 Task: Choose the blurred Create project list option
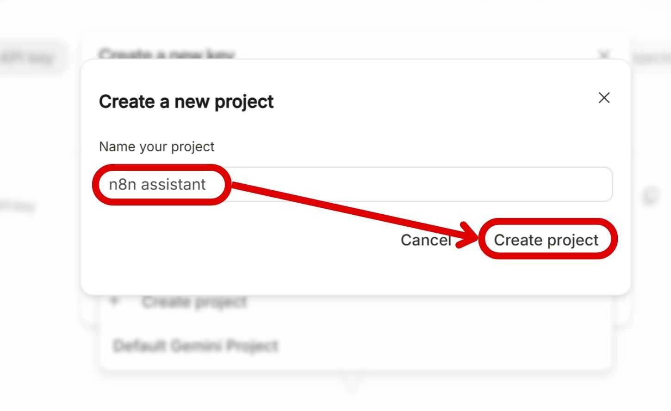point(194,302)
